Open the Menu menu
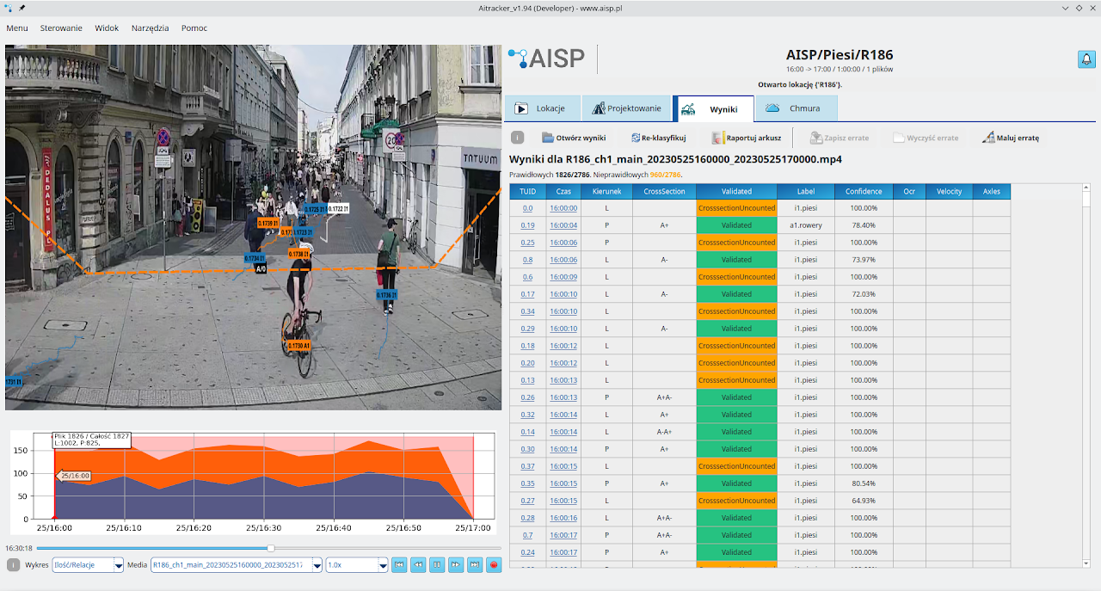Image resolution: width=1101 pixels, height=591 pixels. tap(17, 28)
